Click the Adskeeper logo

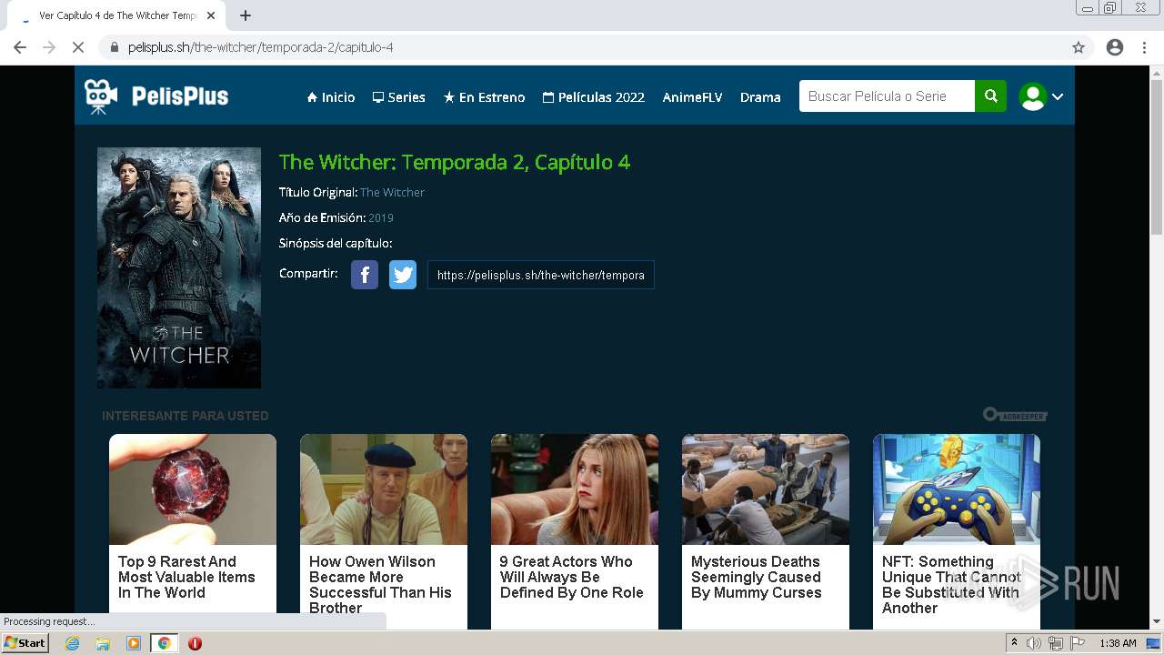[x=1015, y=415]
